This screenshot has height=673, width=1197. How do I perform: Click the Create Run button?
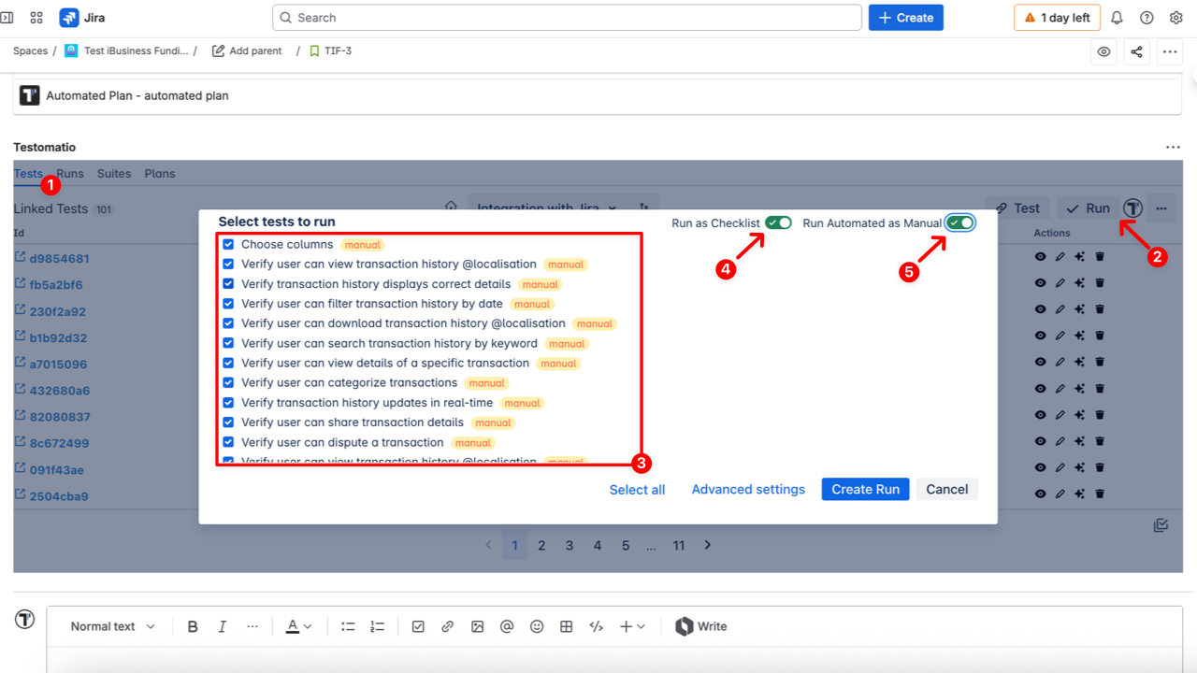click(864, 489)
